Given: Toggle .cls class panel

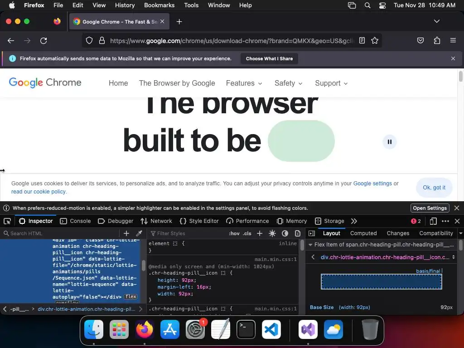Looking at the screenshot, I should tap(247, 233).
